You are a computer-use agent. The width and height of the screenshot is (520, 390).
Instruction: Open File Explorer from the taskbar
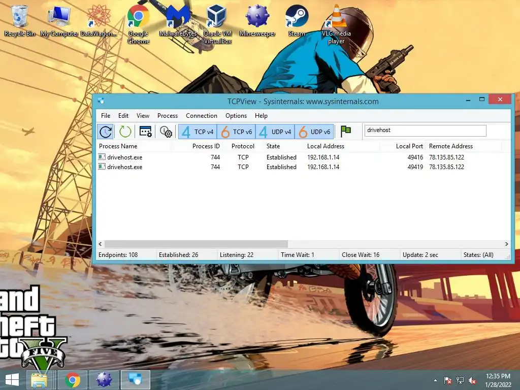coord(39,380)
